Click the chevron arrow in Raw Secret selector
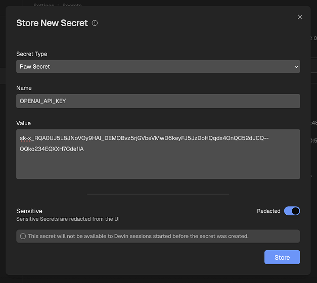The width and height of the screenshot is (317, 283). 296,67
